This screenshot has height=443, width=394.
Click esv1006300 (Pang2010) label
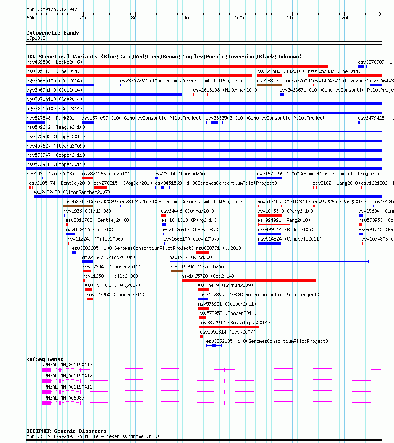pyautogui.click(x=285, y=211)
